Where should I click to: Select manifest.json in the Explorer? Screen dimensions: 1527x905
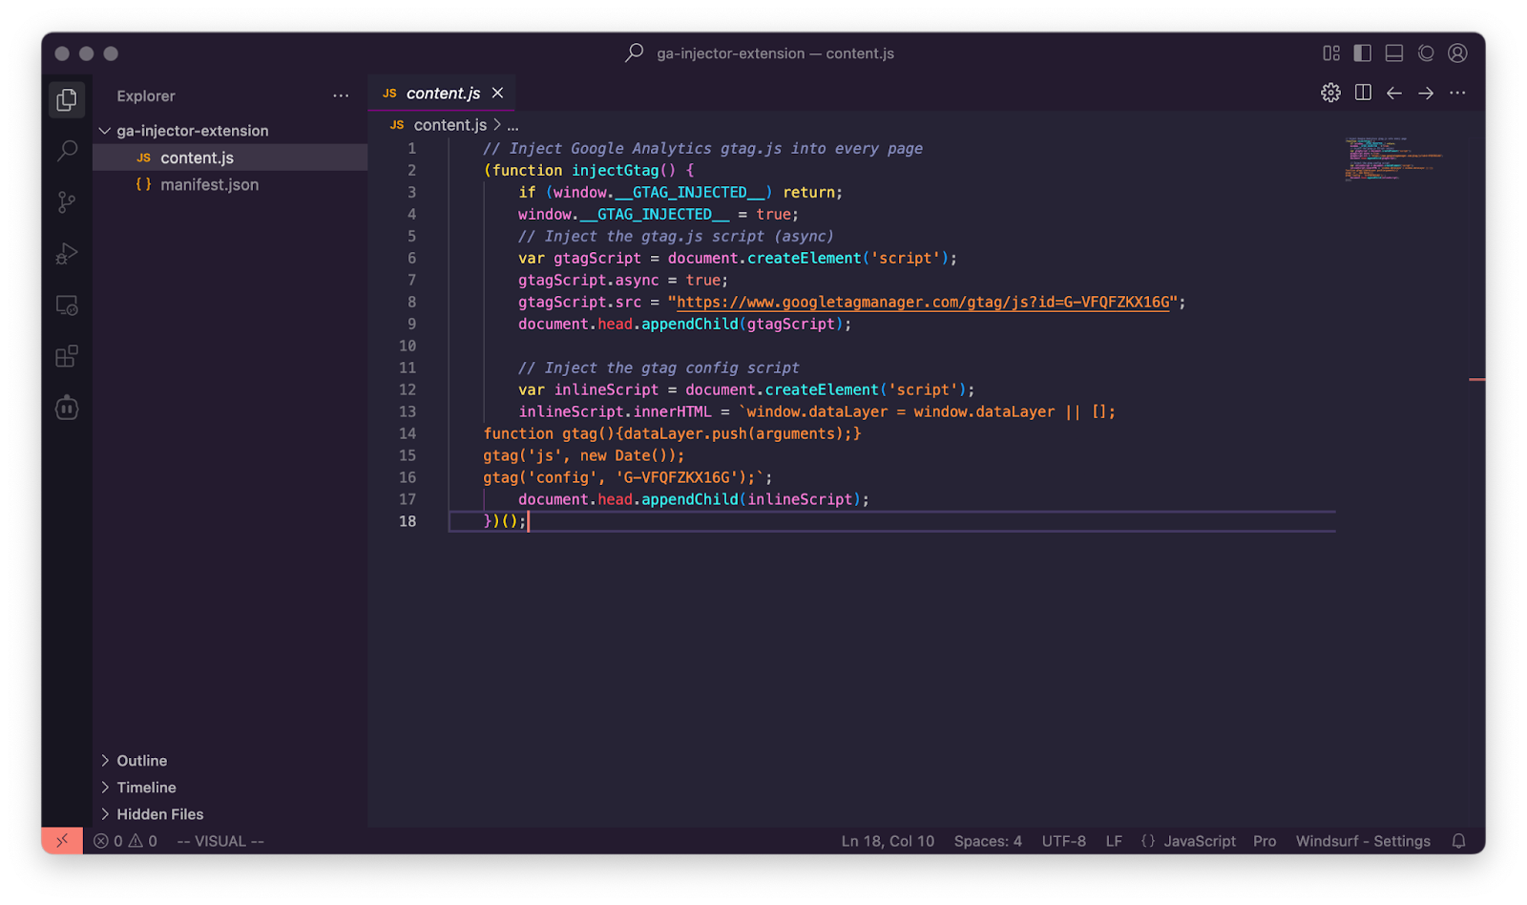click(208, 184)
